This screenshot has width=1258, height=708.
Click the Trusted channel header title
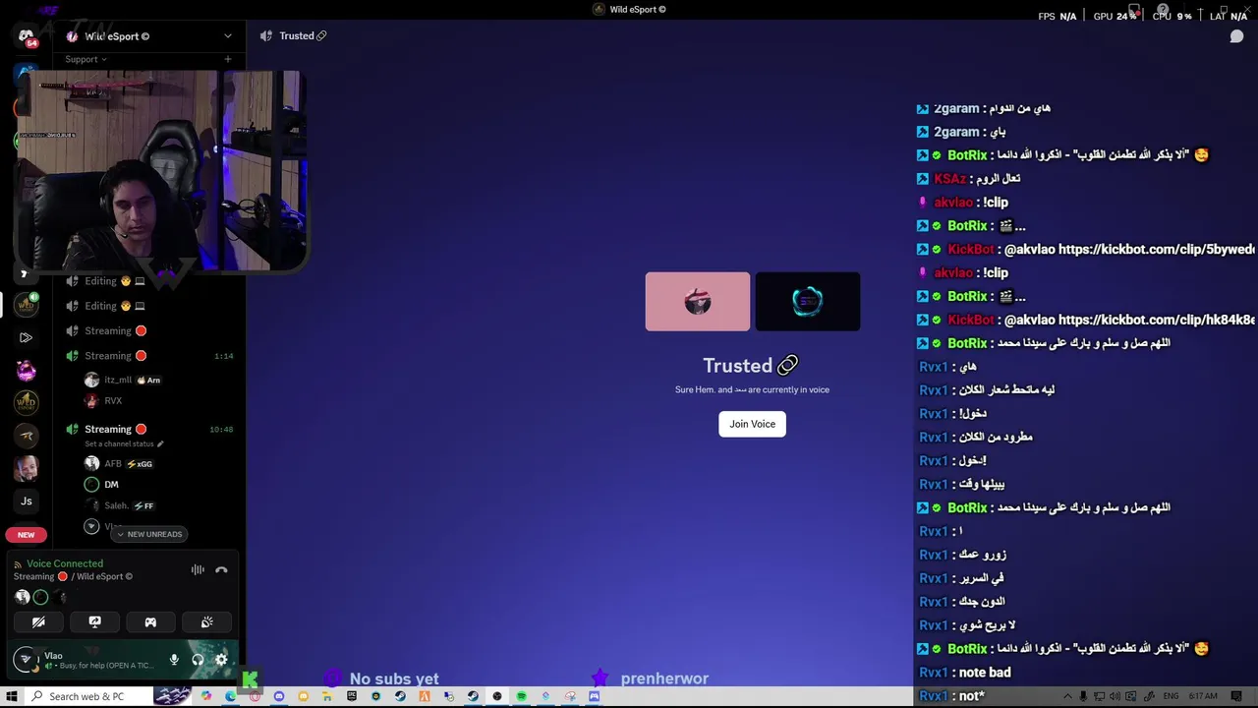pyautogui.click(x=296, y=35)
